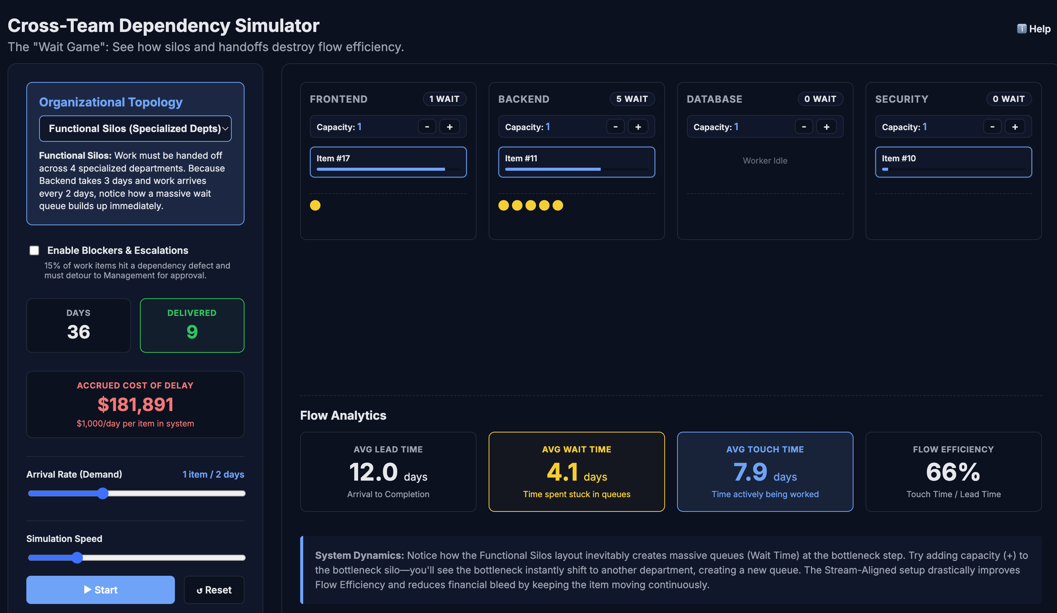The width and height of the screenshot is (1057, 613).
Task: Open Organizational Topology dropdown
Action: (135, 128)
